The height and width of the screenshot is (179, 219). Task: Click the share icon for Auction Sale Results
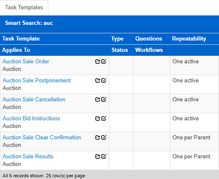tap(97, 156)
